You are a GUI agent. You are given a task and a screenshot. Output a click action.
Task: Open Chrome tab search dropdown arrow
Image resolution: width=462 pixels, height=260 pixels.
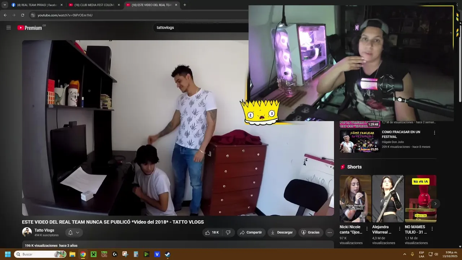coord(5,5)
